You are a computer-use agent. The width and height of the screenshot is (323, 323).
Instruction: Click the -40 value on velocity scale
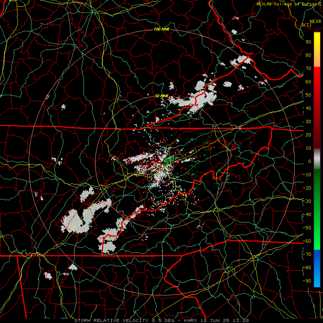pyautogui.click(x=307, y=215)
